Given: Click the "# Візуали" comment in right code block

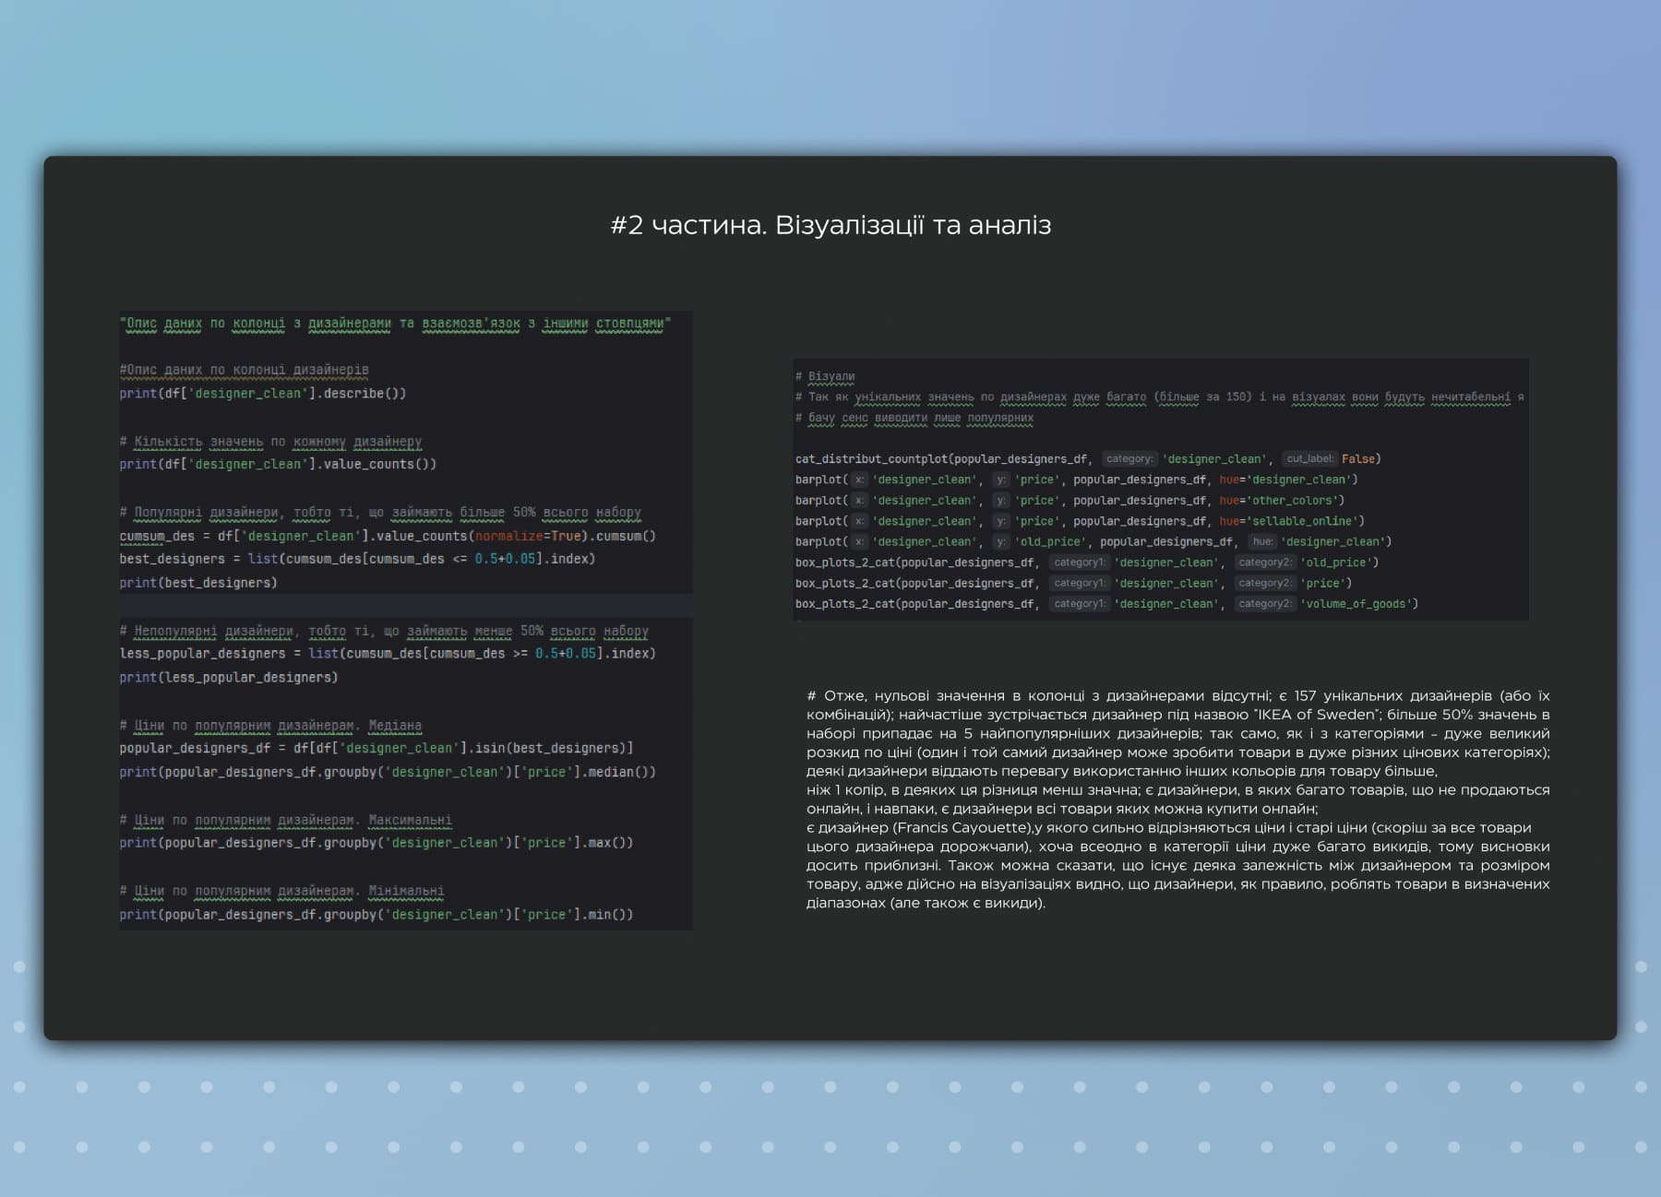Looking at the screenshot, I should point(825,376).
